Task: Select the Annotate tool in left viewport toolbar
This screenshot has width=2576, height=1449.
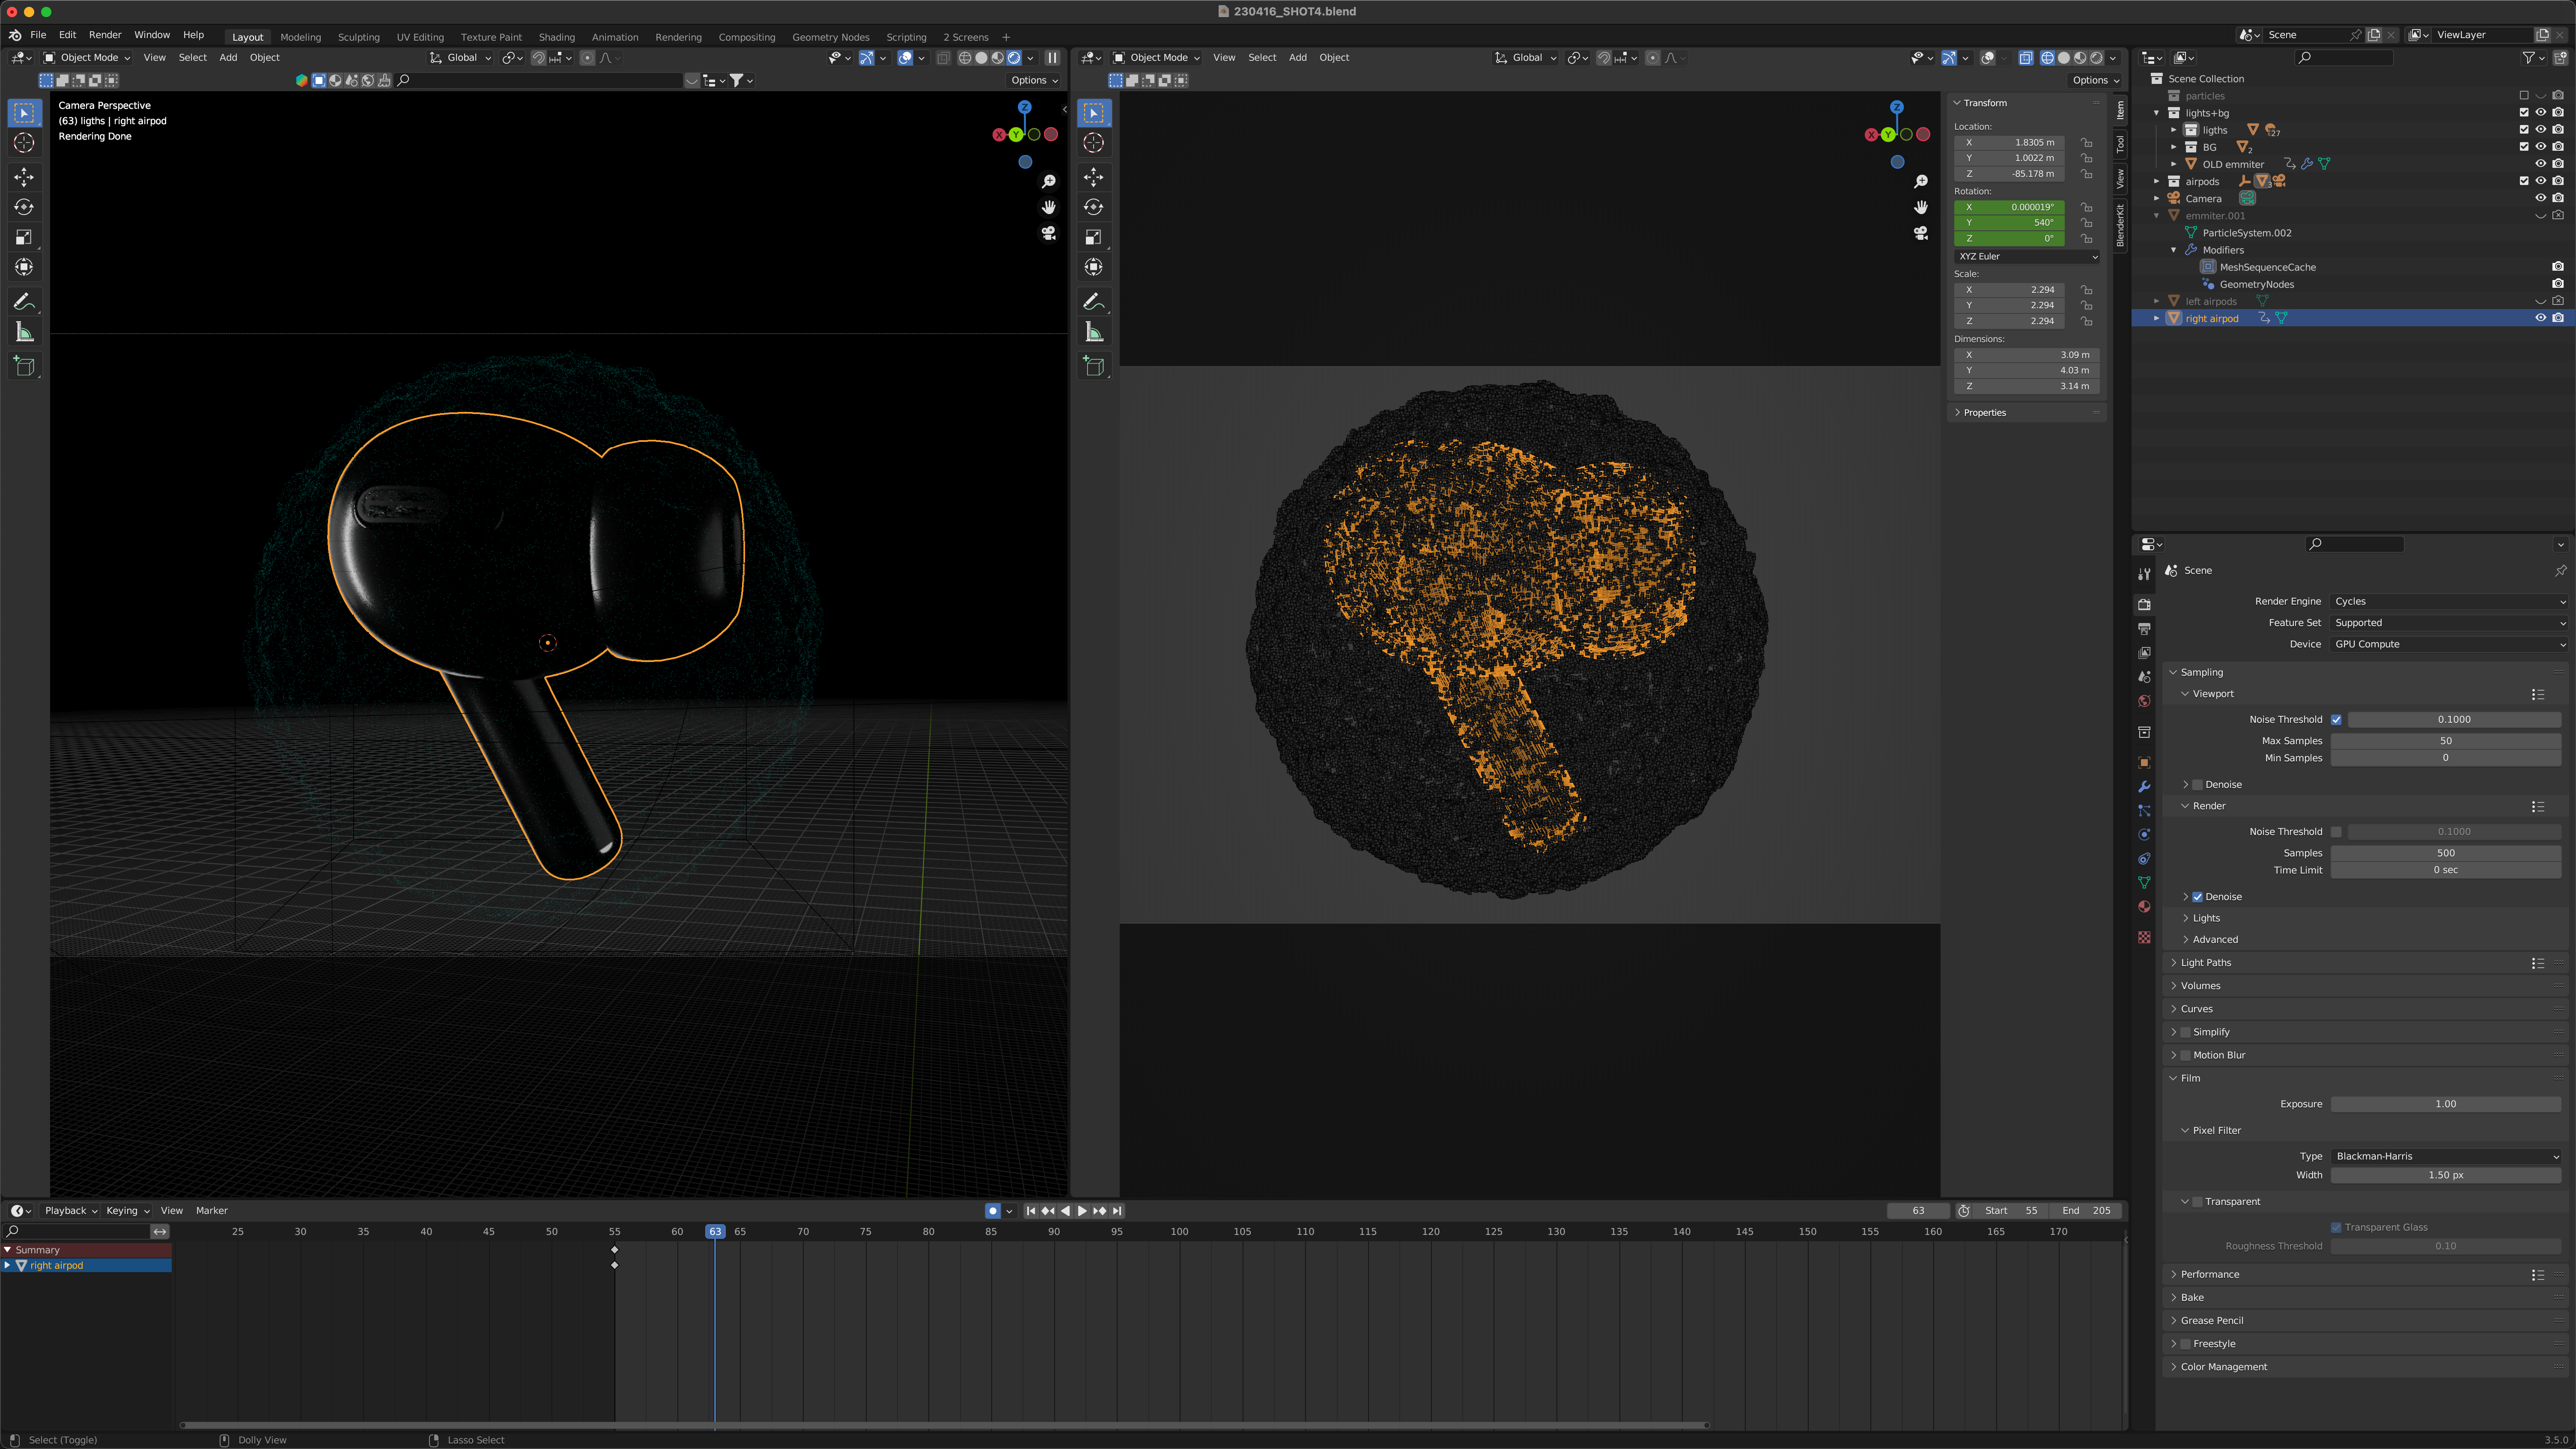Action: coord(24,302)
